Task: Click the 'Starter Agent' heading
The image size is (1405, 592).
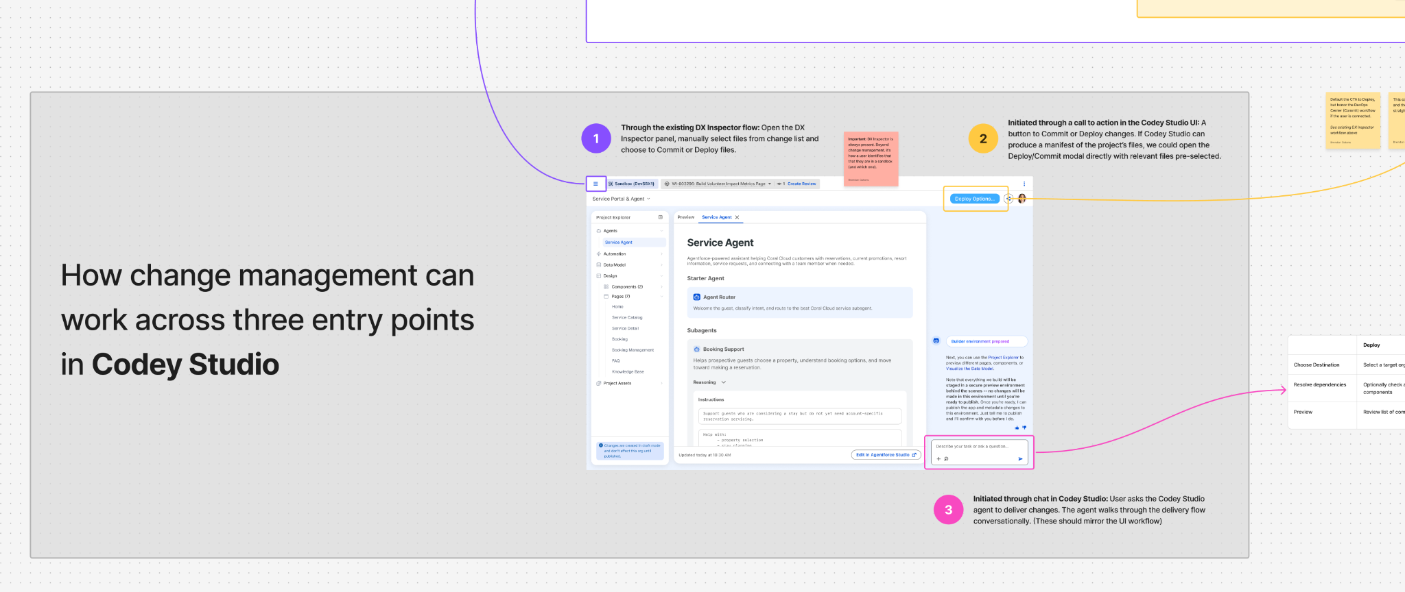Action: [x=705, y=278]
